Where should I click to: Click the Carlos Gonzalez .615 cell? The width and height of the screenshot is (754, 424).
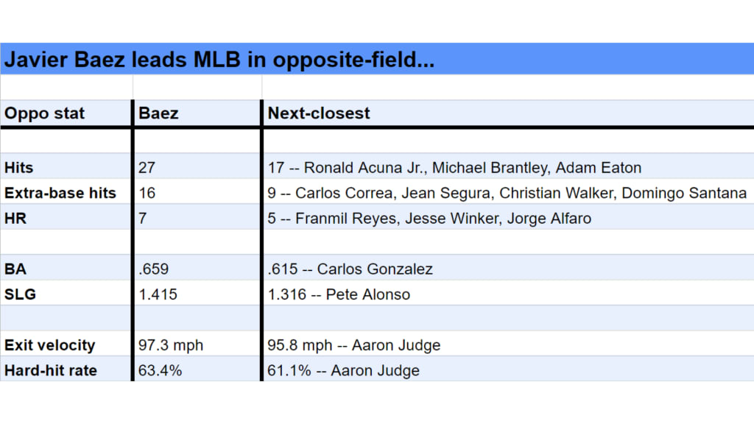tap(509, 268)
